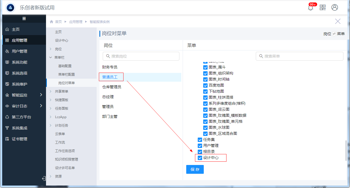350x188 pixels.
Task: Toggle the hamburger sidebar menu icon
Action: tap(24, 19)
